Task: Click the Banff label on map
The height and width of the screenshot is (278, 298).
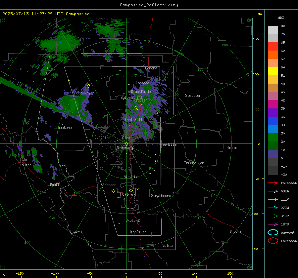Action: [55, 184]
